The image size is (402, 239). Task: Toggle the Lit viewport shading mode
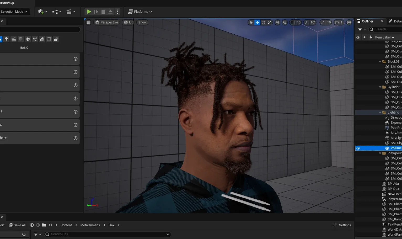(128, 22)
